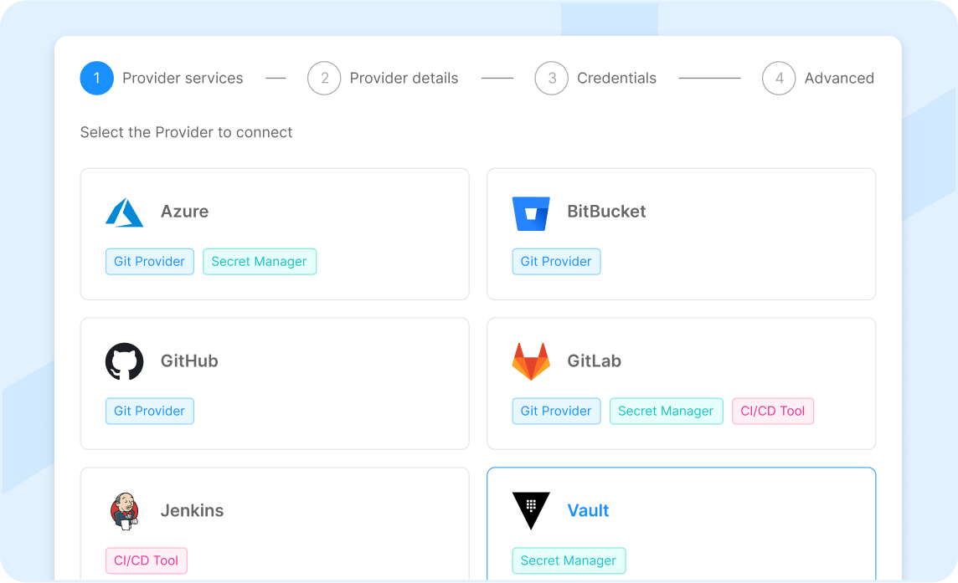The height and width of the screenshot is (583, 958).
Task: Click the Azure logo icon
Action: click(x=125, y=212)
